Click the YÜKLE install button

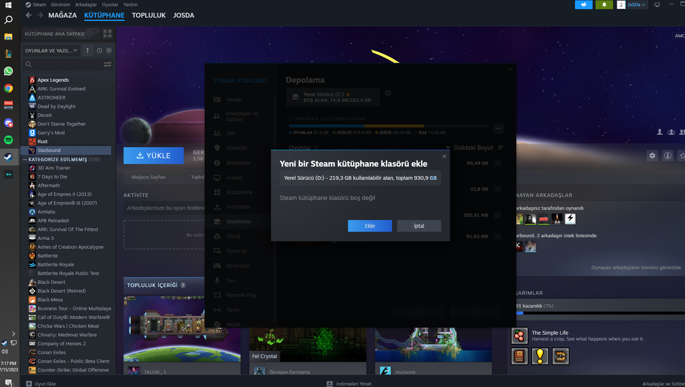[154, 156]
